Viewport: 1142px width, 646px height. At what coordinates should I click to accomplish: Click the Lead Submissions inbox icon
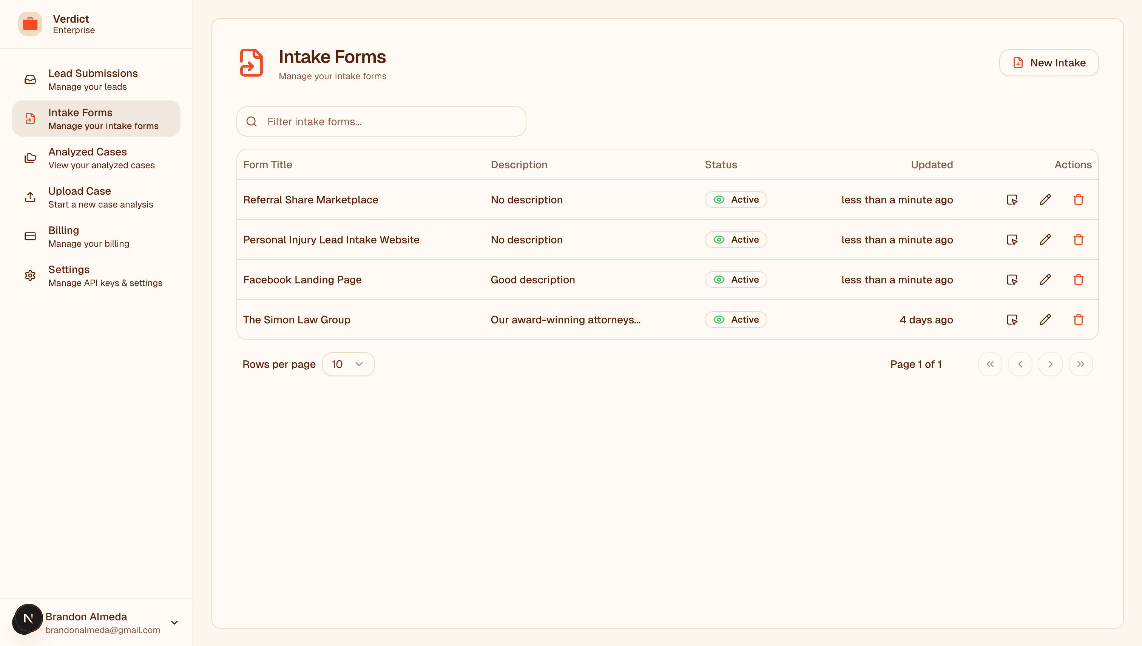[x=30, y=79]
